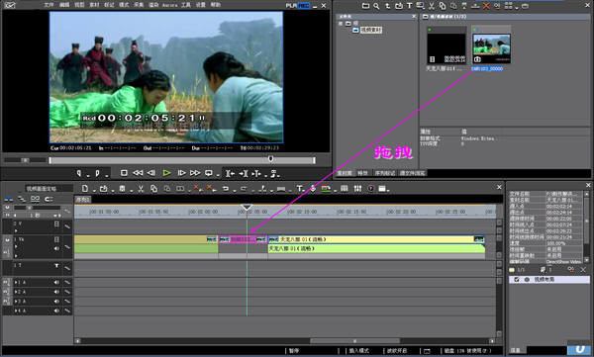
Task: Step back one frame in the player
Action: tap(151, 173)
